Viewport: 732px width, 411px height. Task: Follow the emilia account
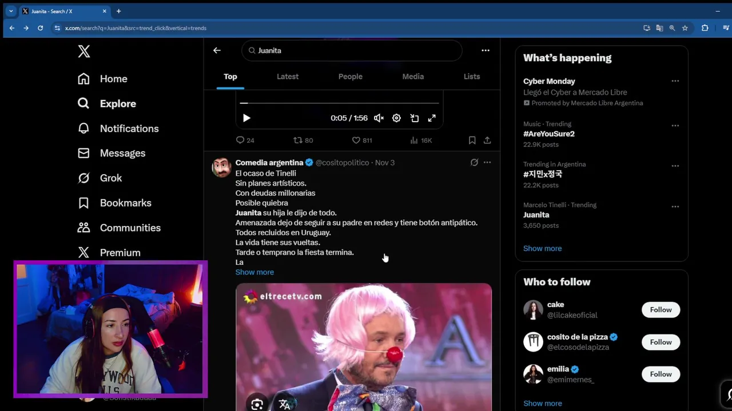661,374
